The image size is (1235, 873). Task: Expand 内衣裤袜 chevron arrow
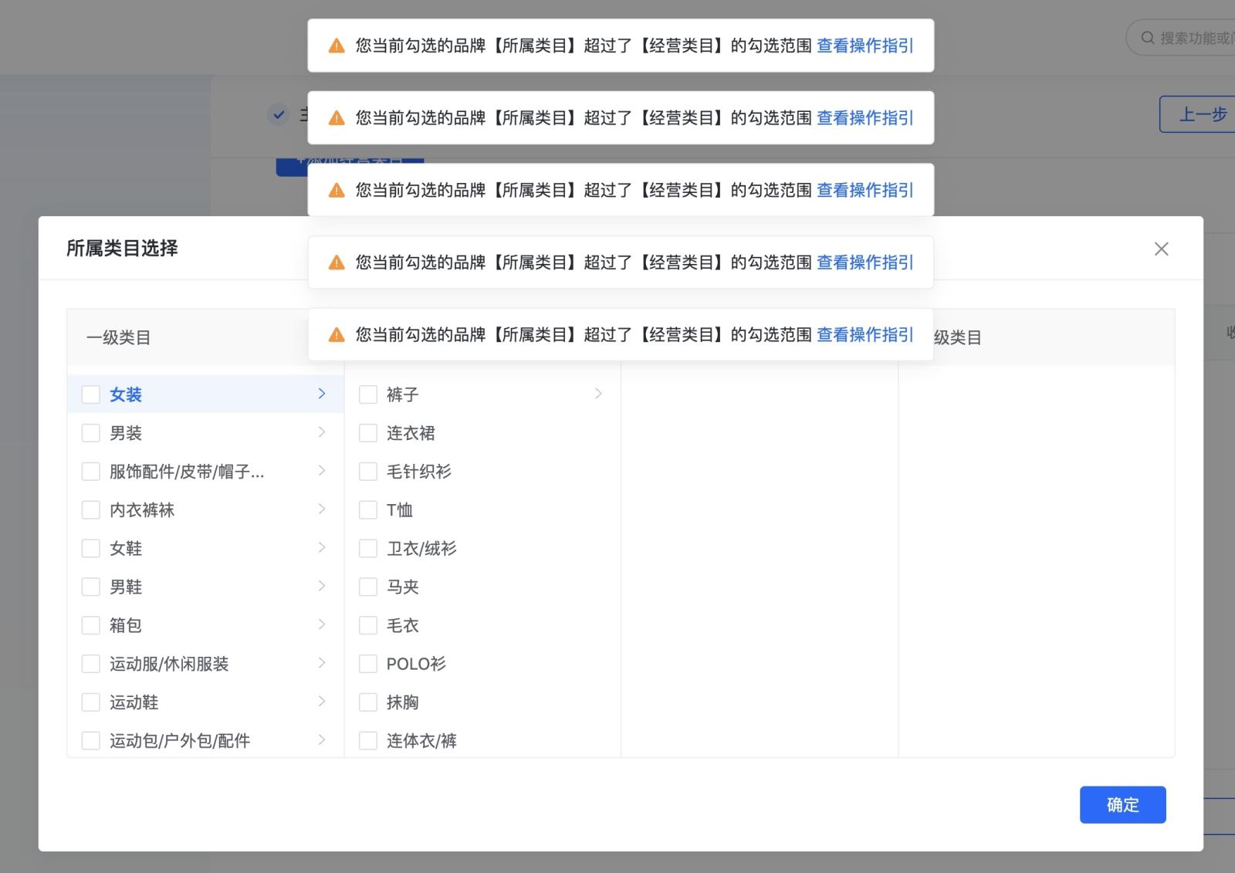pyautogui.click(x=322, y=509)
